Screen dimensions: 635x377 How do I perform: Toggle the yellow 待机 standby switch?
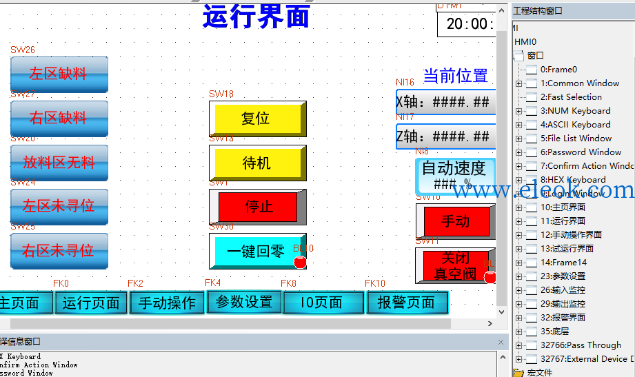(x=258, y=163)
